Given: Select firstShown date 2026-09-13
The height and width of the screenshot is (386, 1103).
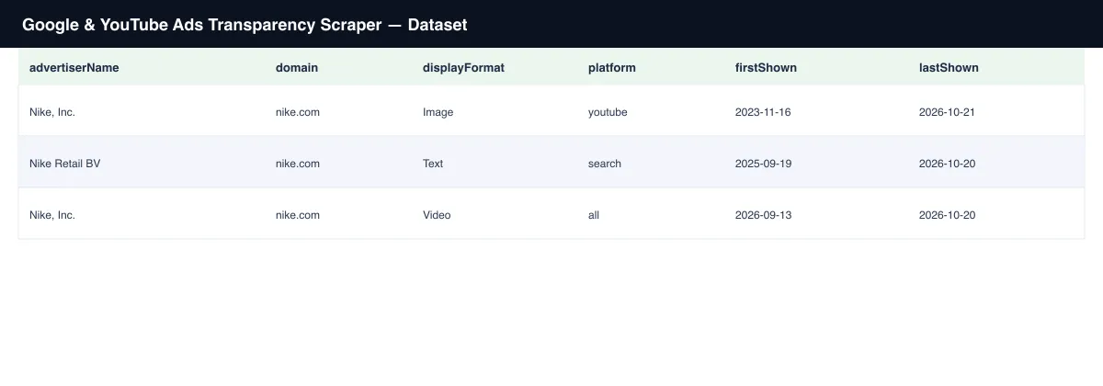Looking at the screenshot, I should click(763, 215).
